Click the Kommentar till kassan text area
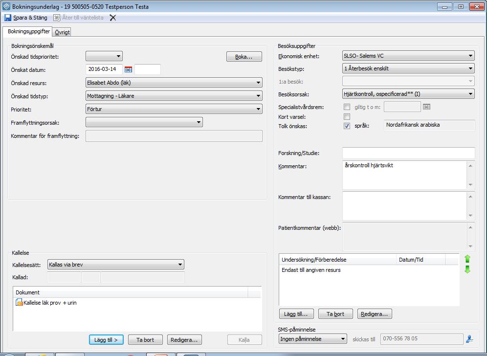The image size is (487, 356). pos(405,206)
